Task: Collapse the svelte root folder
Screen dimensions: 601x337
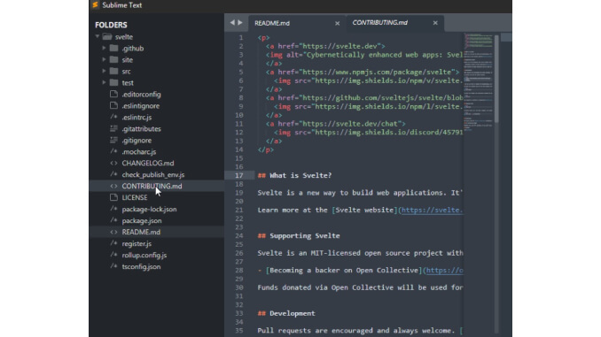Action: tap(98, 36)
